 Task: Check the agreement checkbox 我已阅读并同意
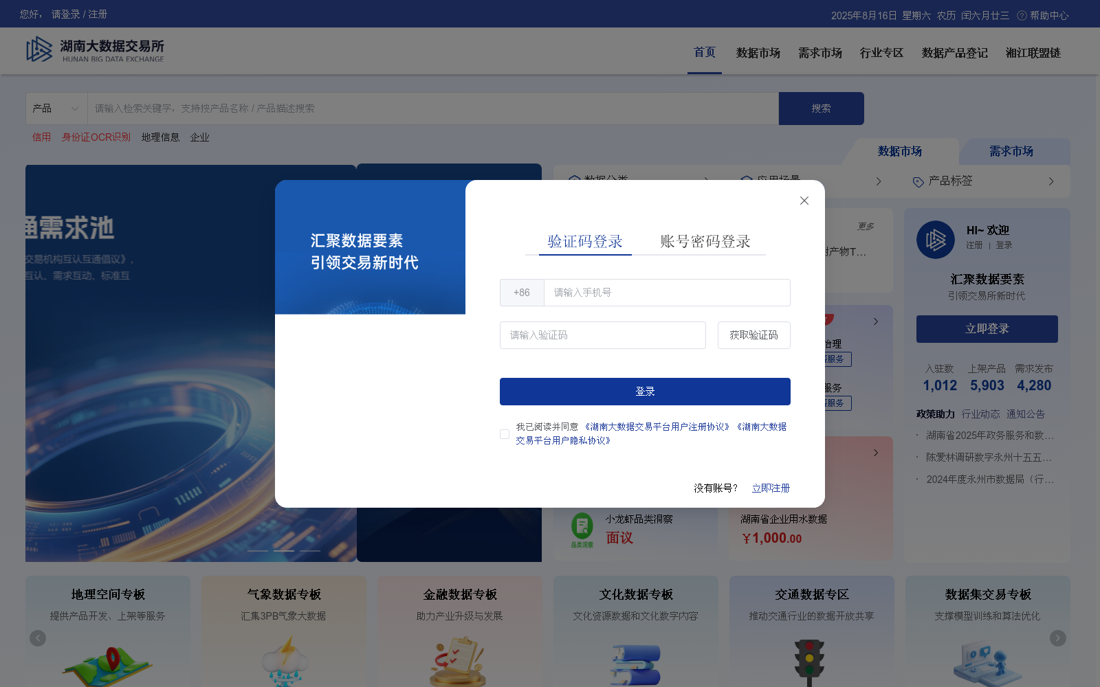point(505,434)
